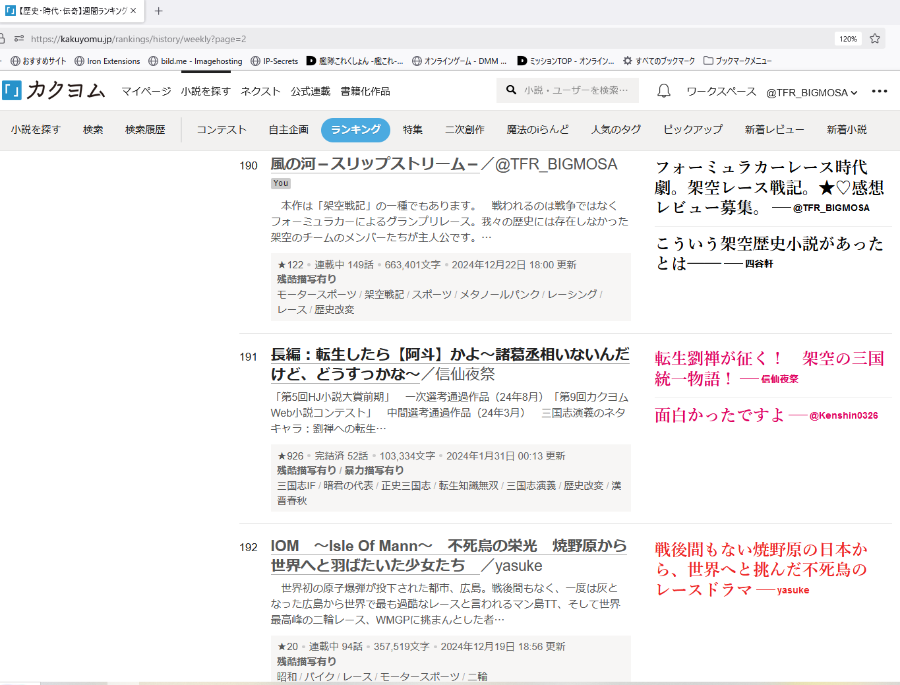
Task: Open ワークスペース from the header
Action: [x=721, y=92]
